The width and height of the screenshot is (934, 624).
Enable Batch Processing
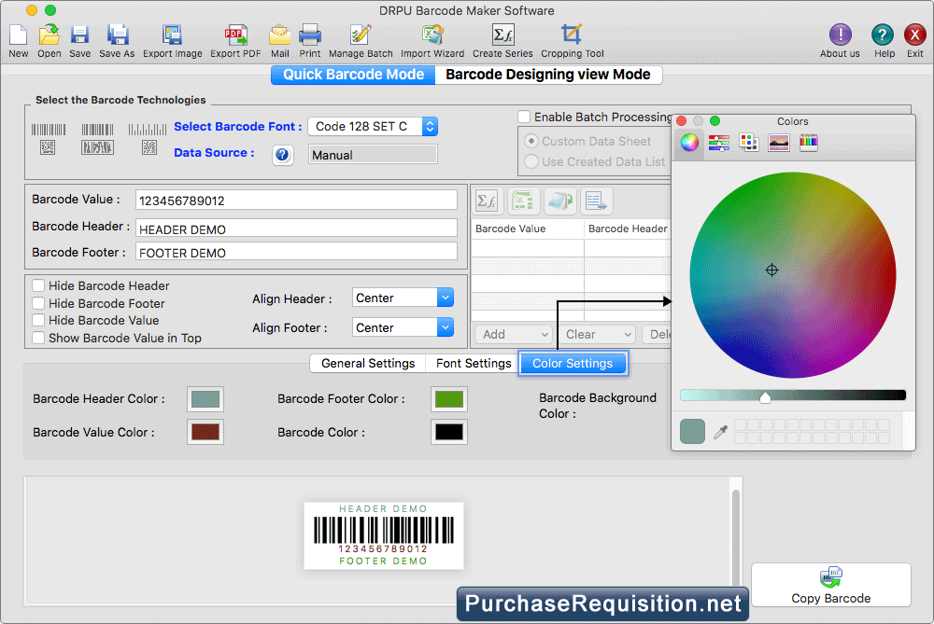click(526, 117)
